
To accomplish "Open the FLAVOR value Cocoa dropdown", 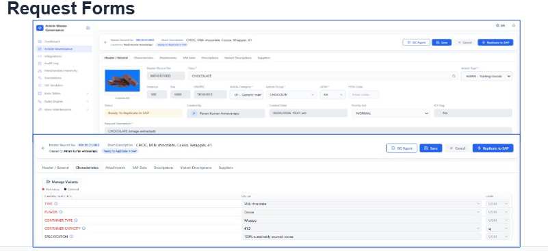I will (x=361, y=212).
